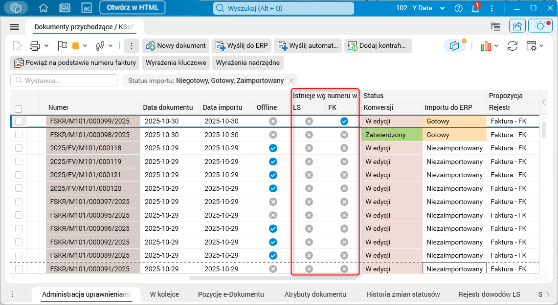Open the news card icon next to home
558x305 pixels.
point(65,8)
